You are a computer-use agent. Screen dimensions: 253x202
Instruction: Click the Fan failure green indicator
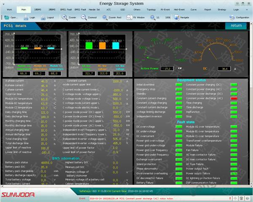(234, 150)
